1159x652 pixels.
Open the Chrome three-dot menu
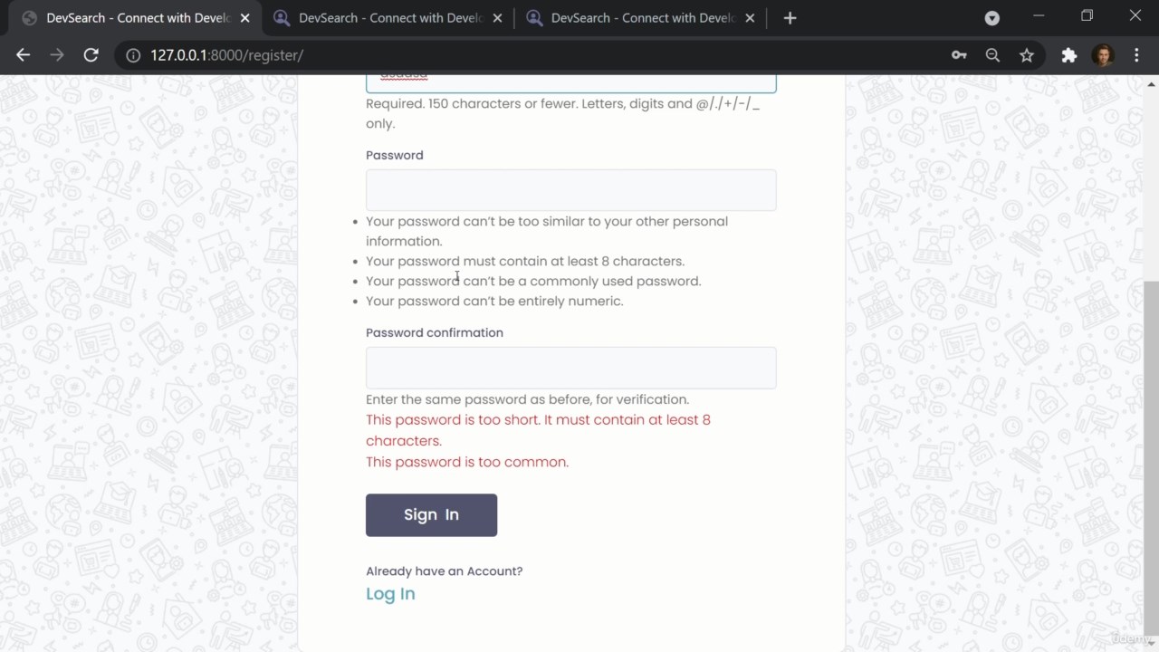click(x=1136, y=55)
